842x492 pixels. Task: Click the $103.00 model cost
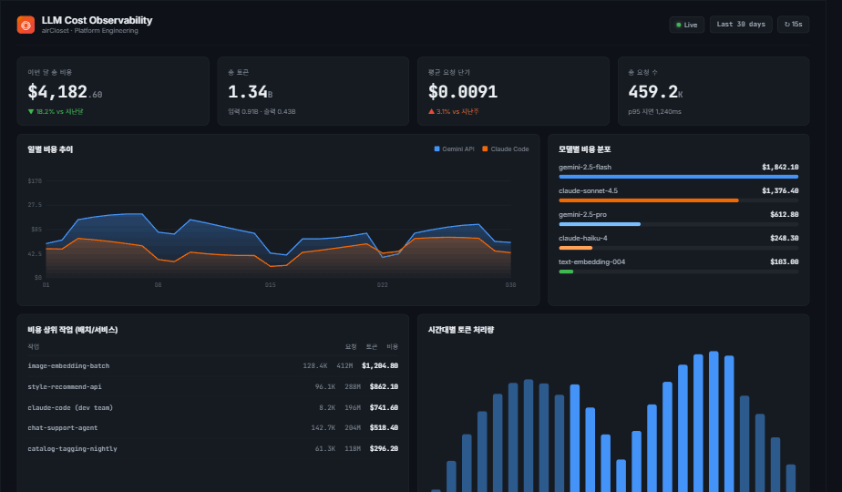pyautogui.click(x=785, y=261)
